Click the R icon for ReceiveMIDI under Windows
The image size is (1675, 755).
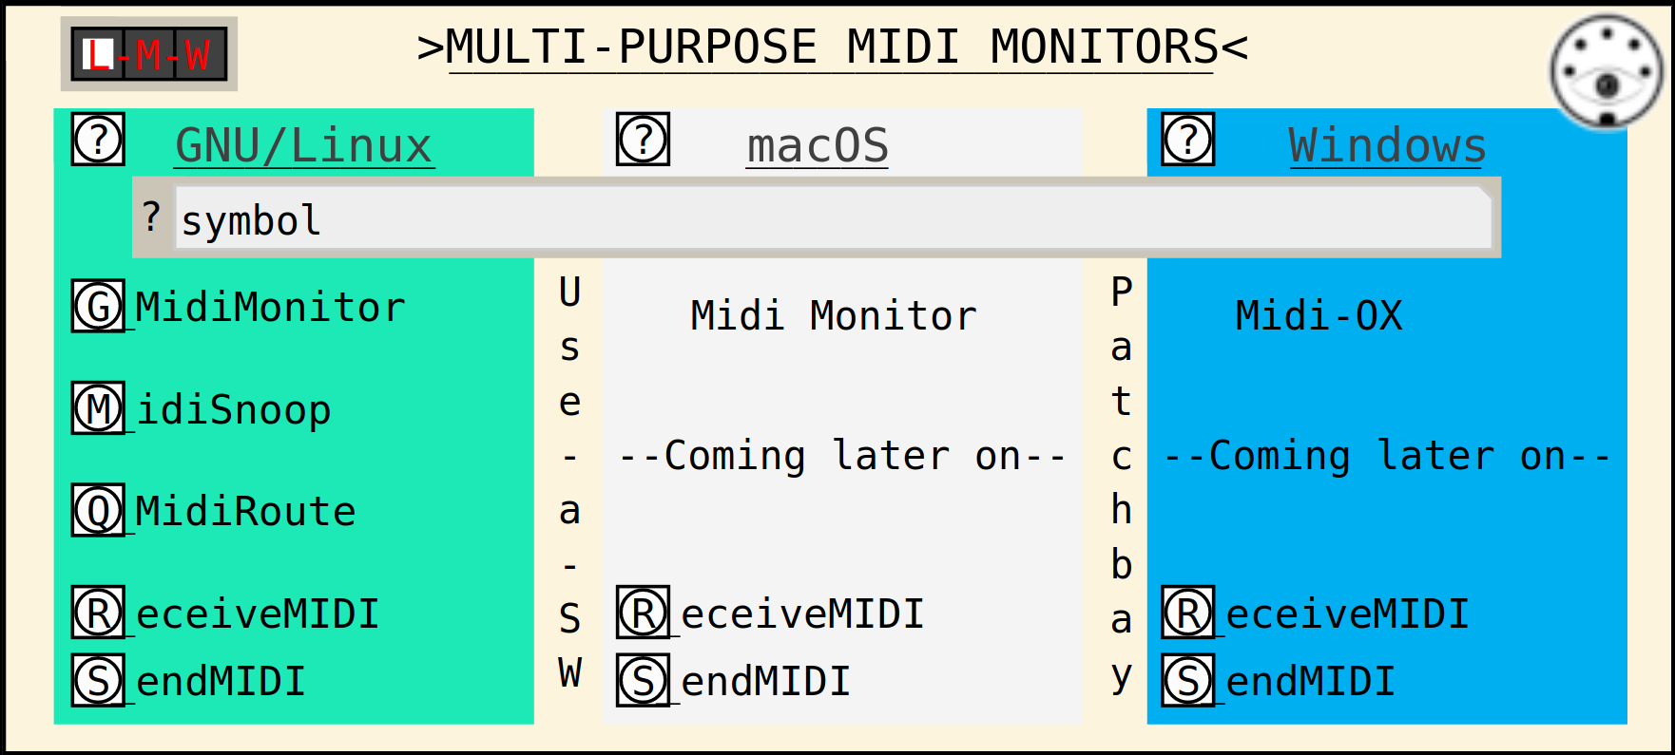1187,613
